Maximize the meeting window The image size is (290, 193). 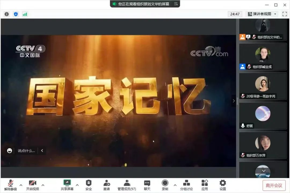[276, 5]
